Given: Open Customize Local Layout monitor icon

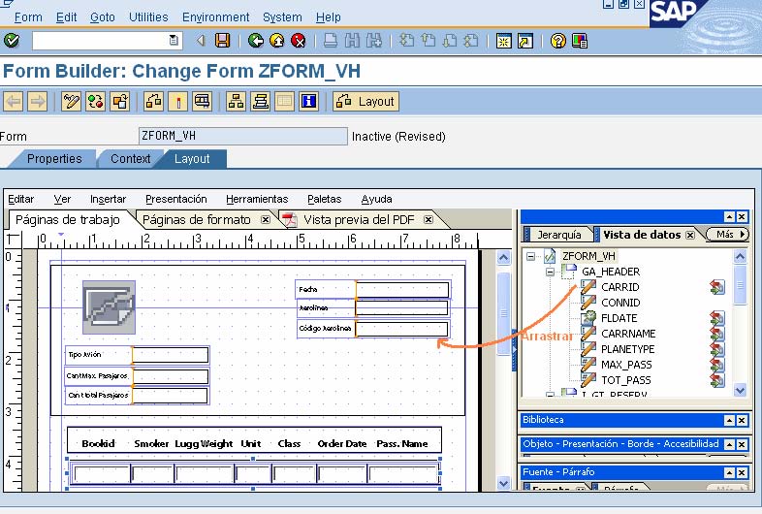Looking at the screenshot, I should (580, 41).
